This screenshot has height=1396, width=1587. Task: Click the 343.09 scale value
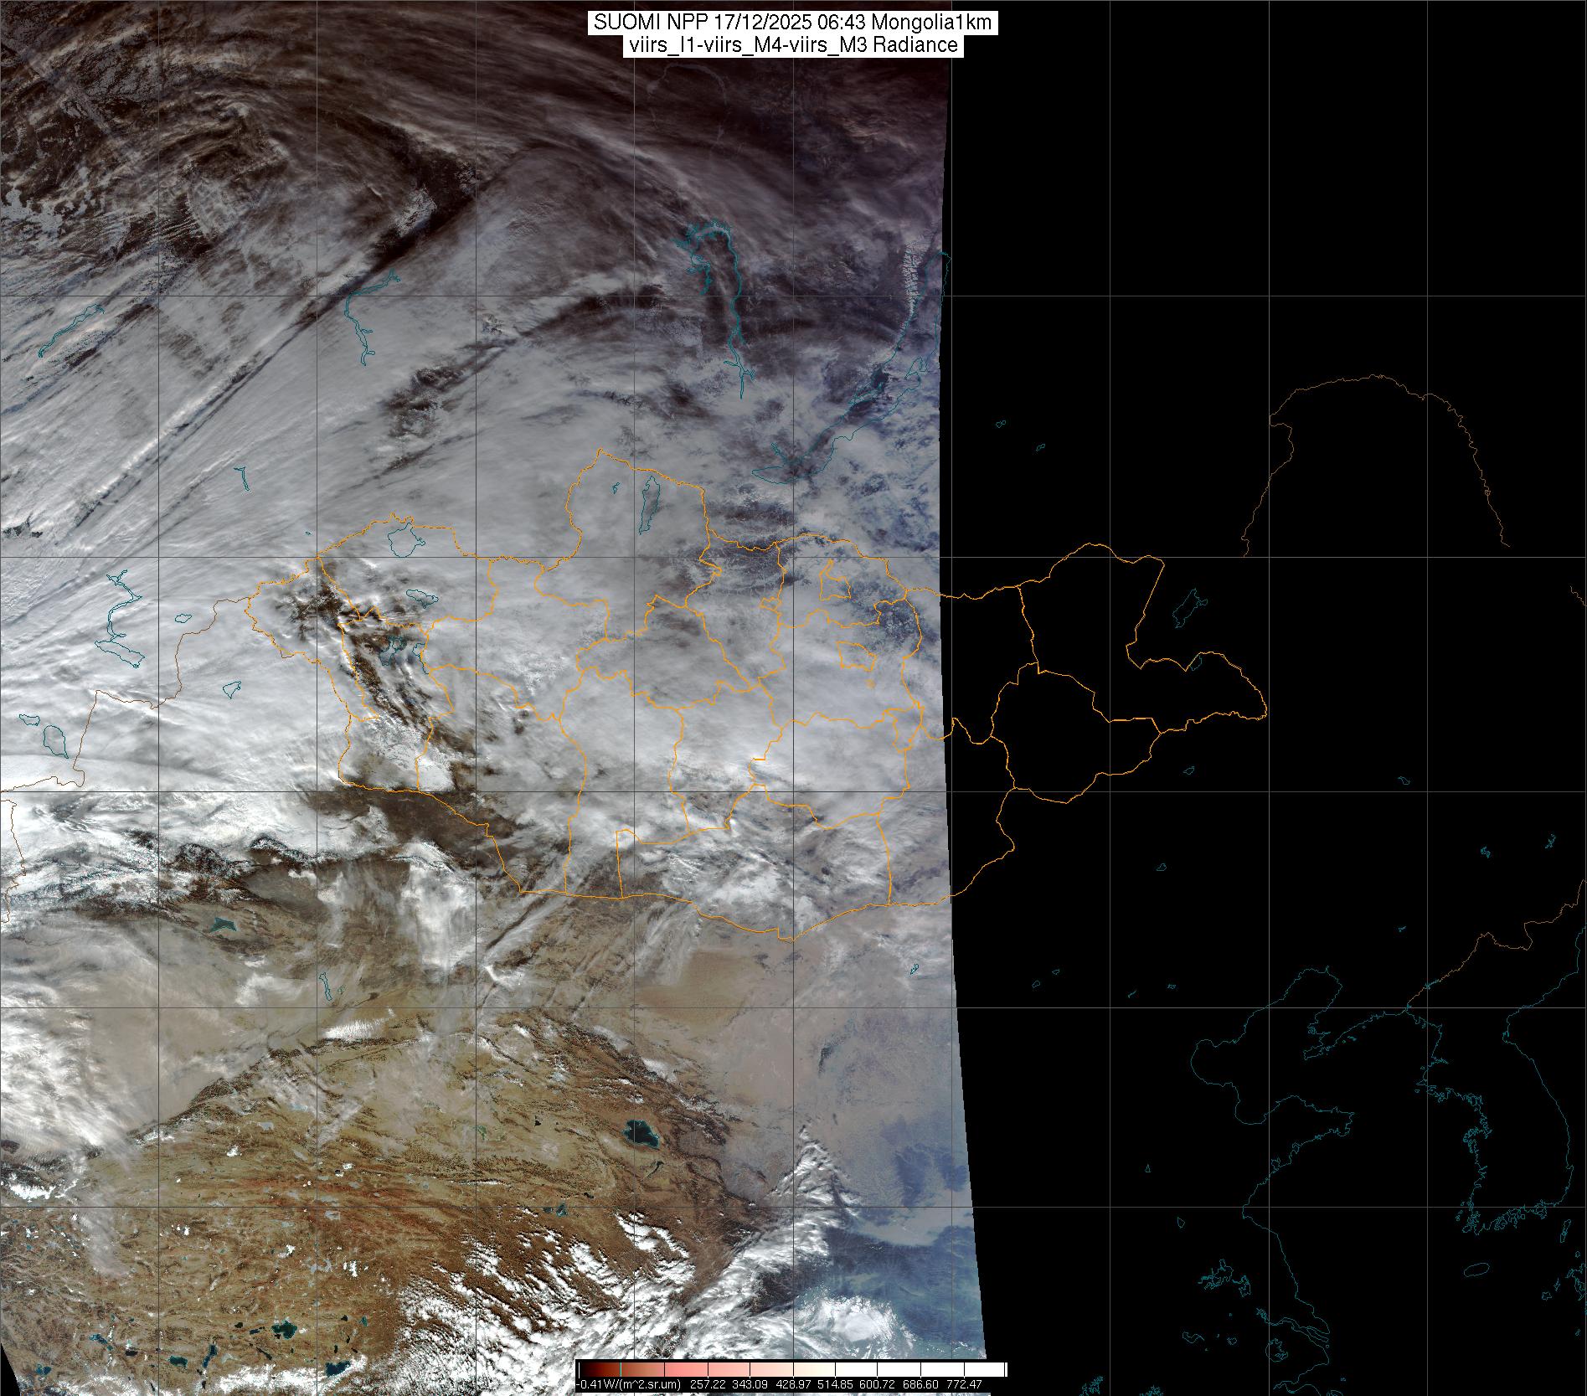pos(750,1384)
